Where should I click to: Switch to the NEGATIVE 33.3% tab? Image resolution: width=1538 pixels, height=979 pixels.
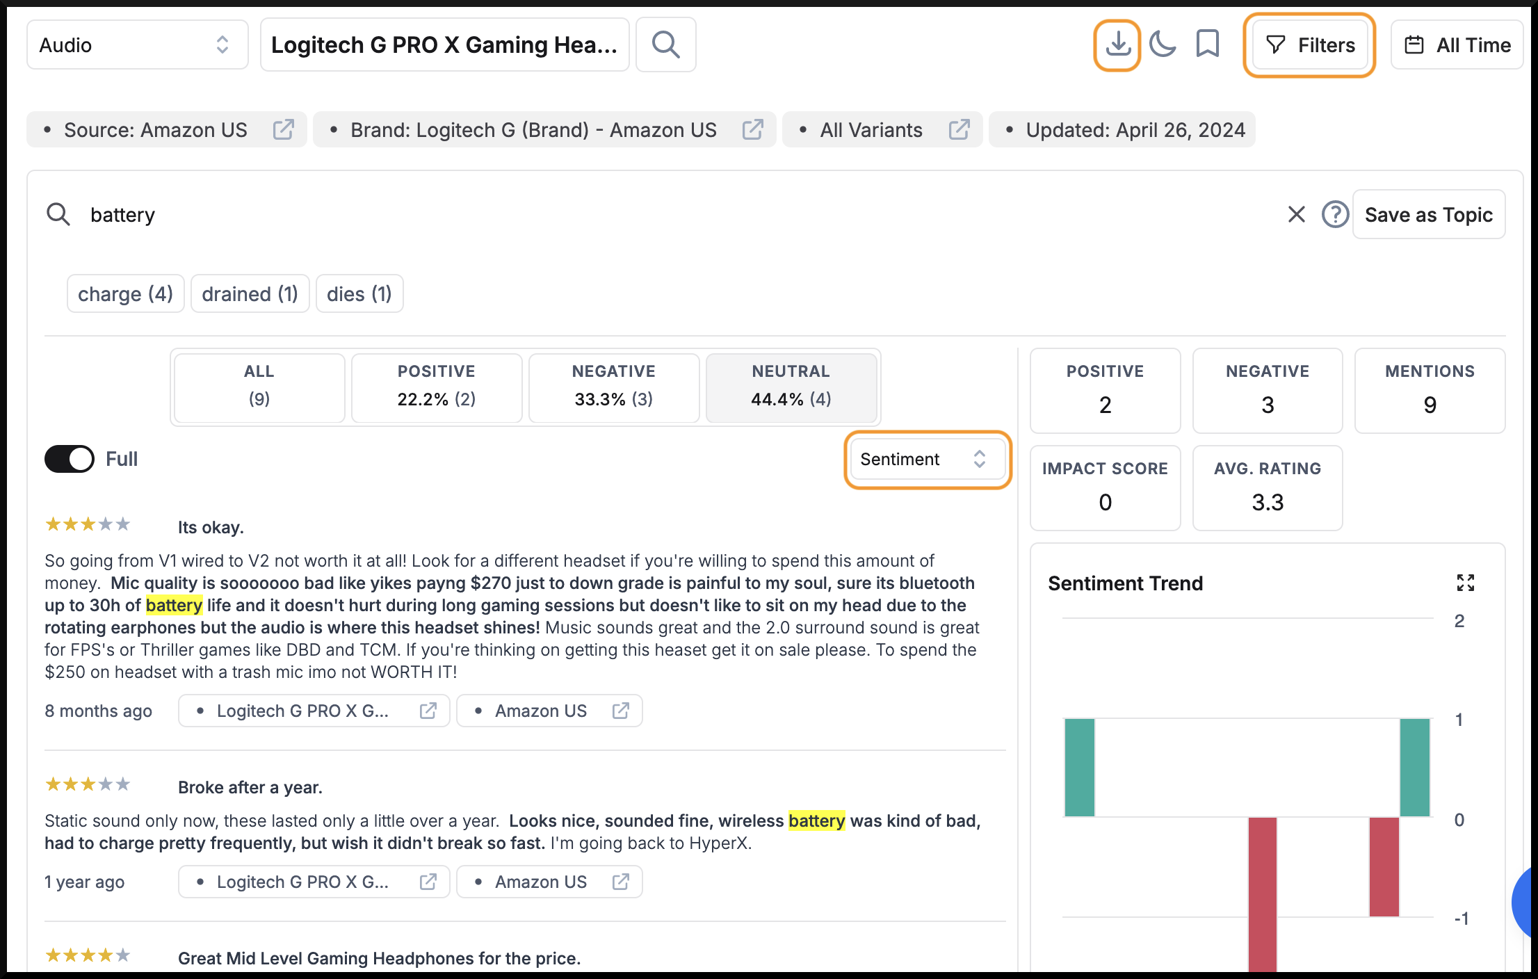(x=614, y=387)
